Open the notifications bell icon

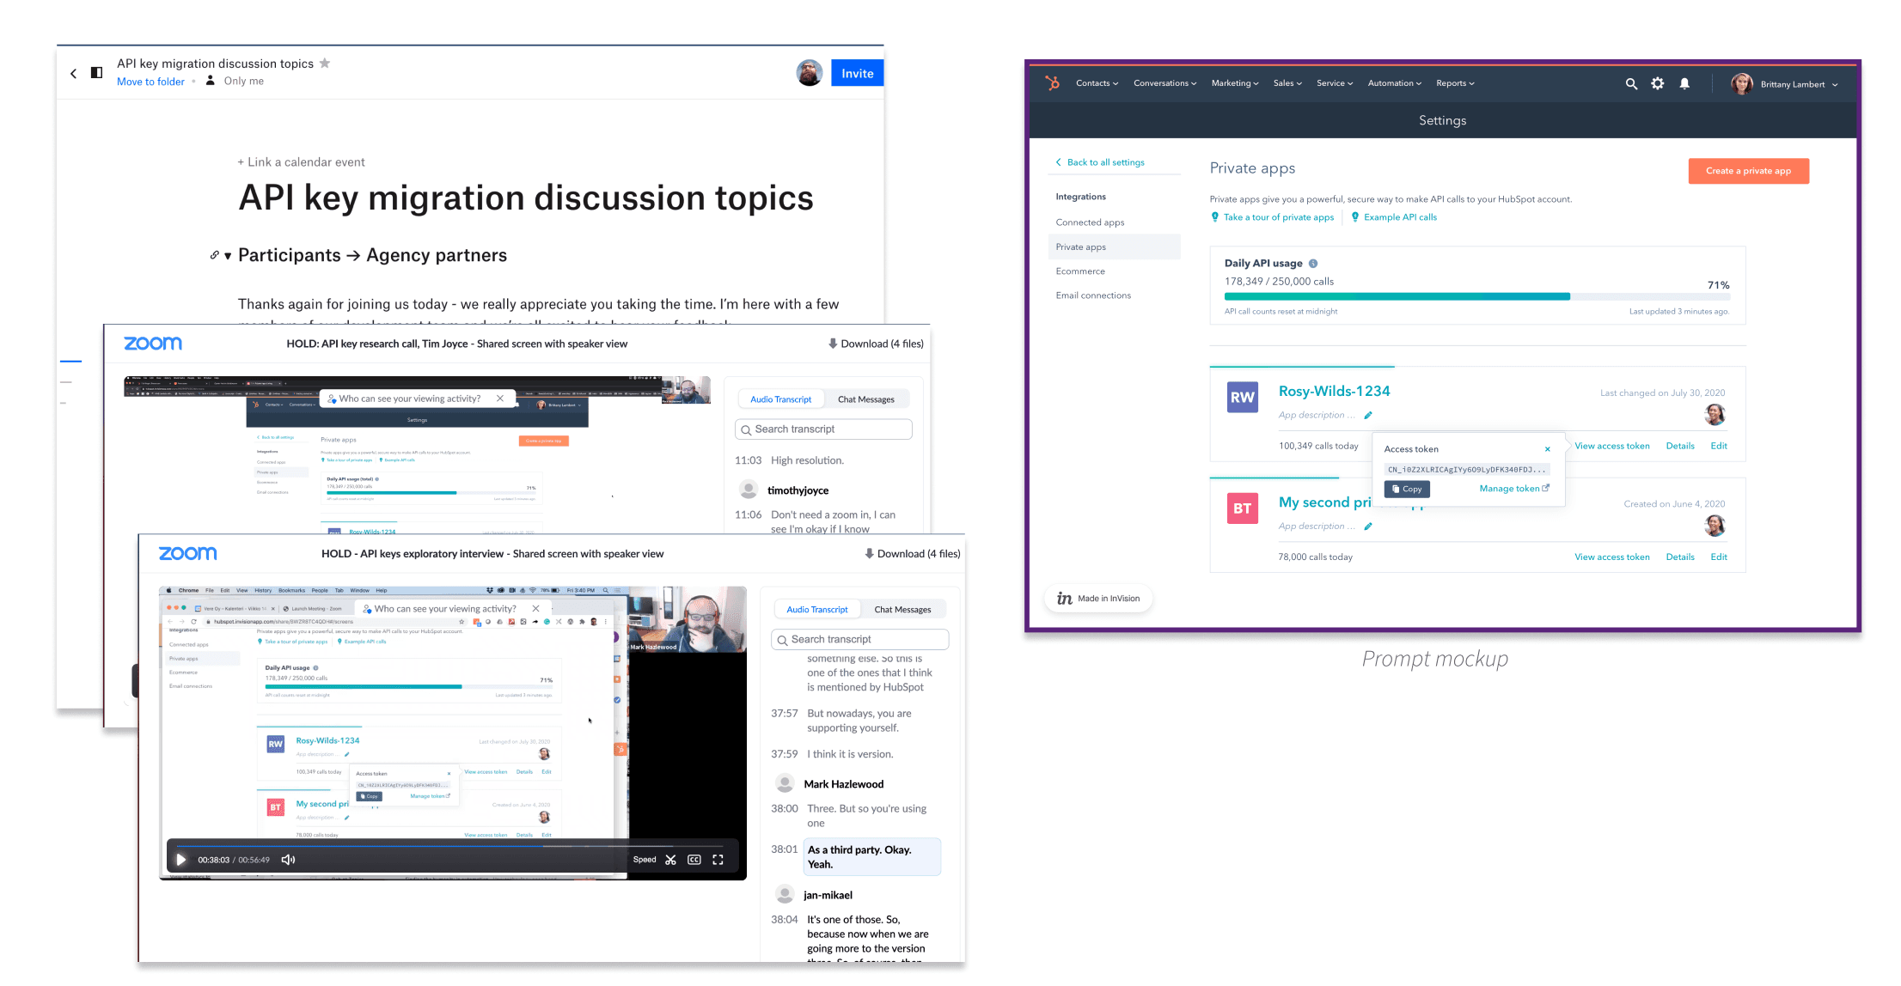click(1684, 84)
